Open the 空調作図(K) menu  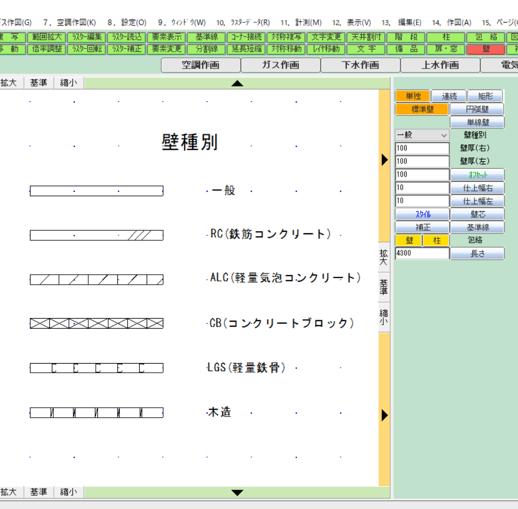tap(70, 22)
